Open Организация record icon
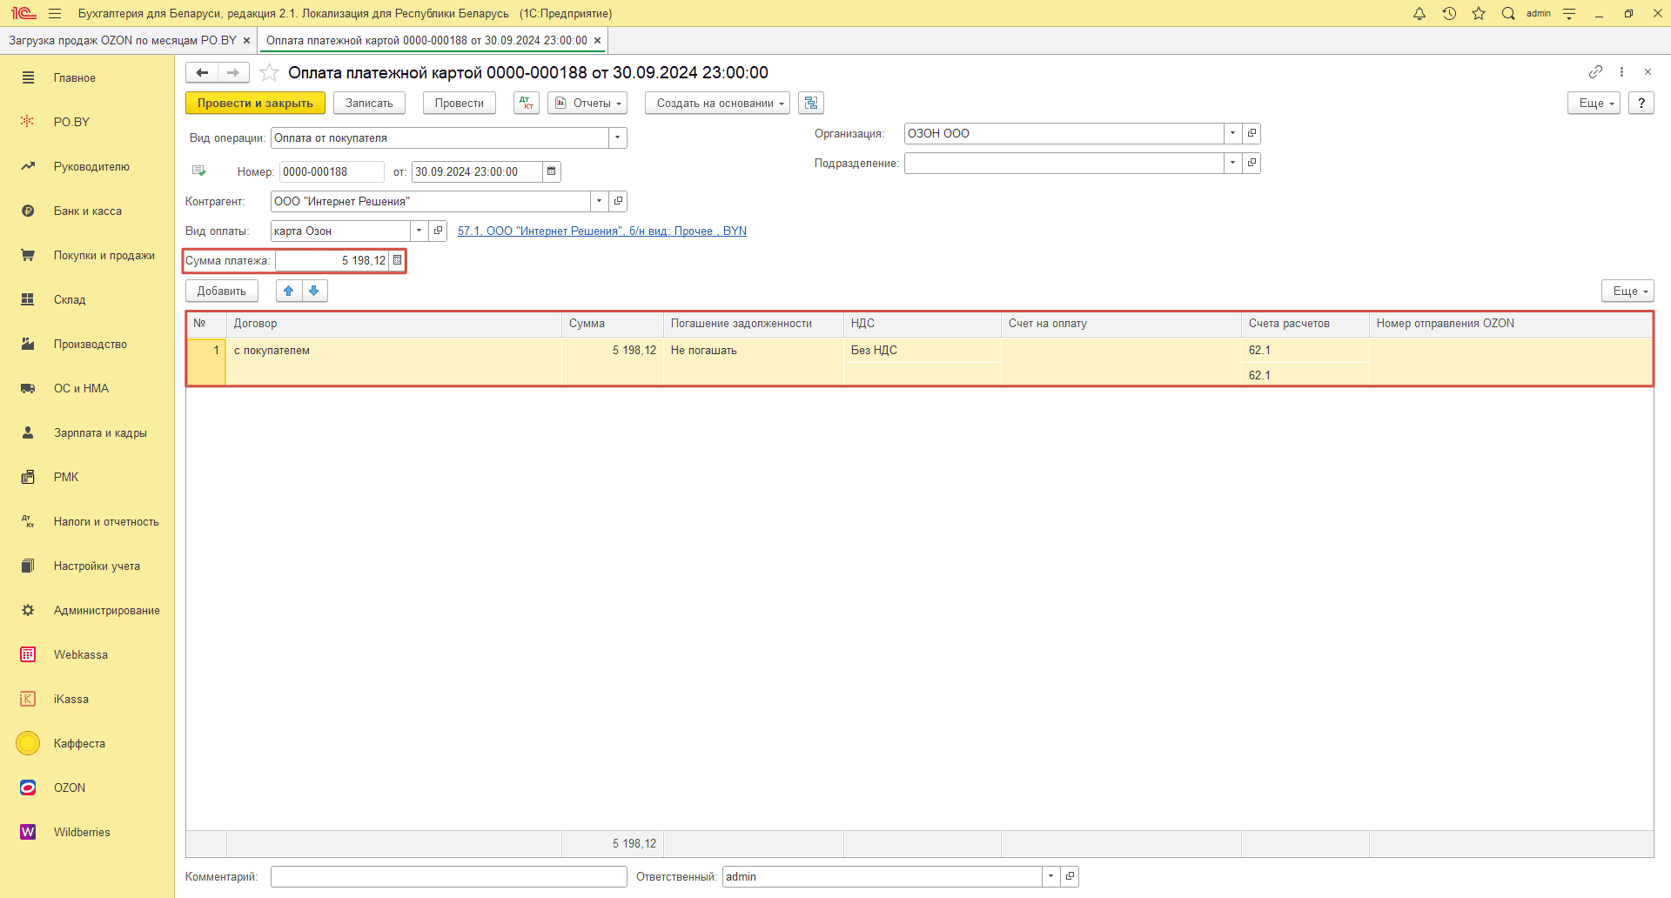This screenshot has height=898, width=1671. (1252, 133)
